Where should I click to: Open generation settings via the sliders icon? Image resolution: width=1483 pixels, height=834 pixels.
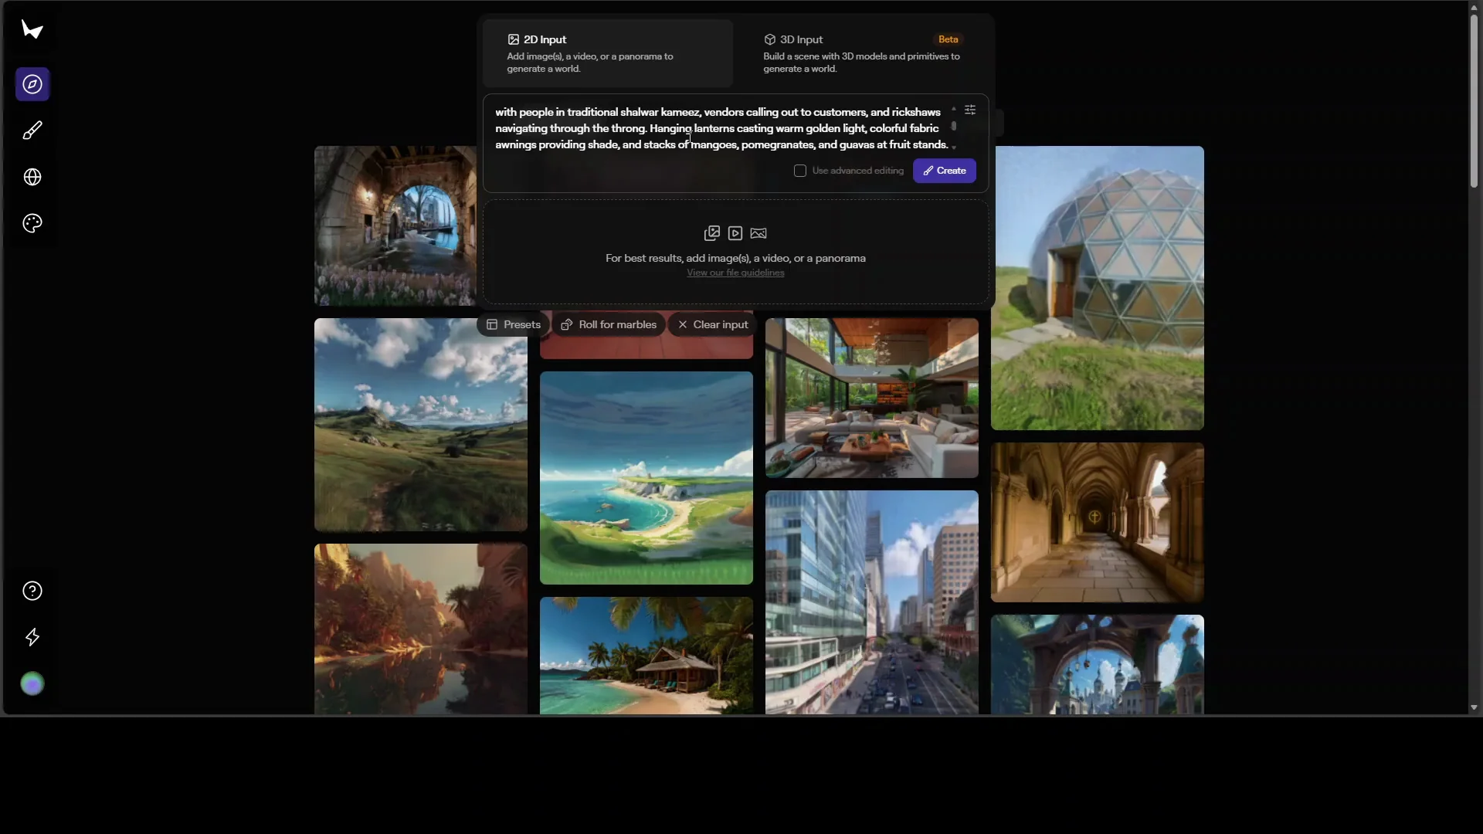coord(970,109)
